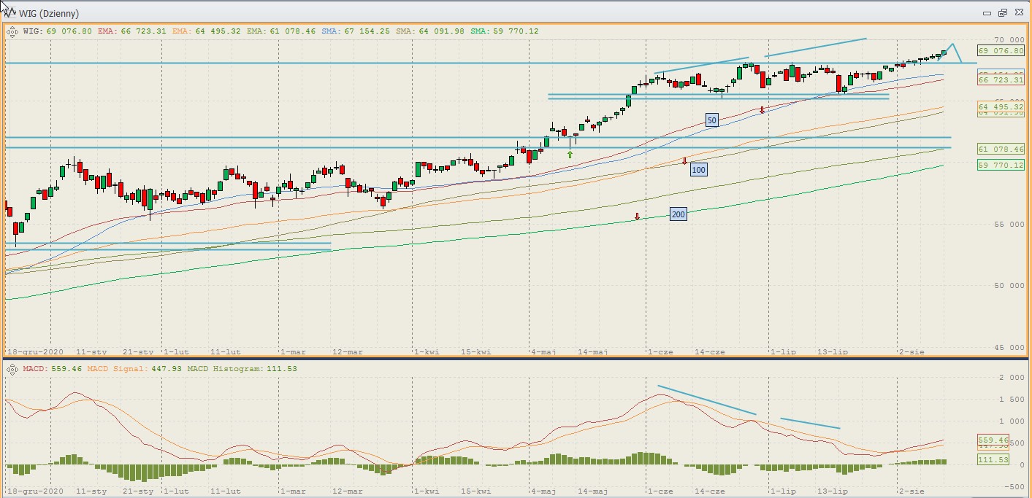1032x498 pixels.
Task: Click the MACD Histogram label in legend
Action: (x=226, y=369)
